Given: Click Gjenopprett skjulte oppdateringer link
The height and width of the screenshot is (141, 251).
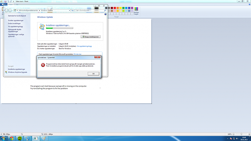Looking at the screenshot, I should click(15, 30).
